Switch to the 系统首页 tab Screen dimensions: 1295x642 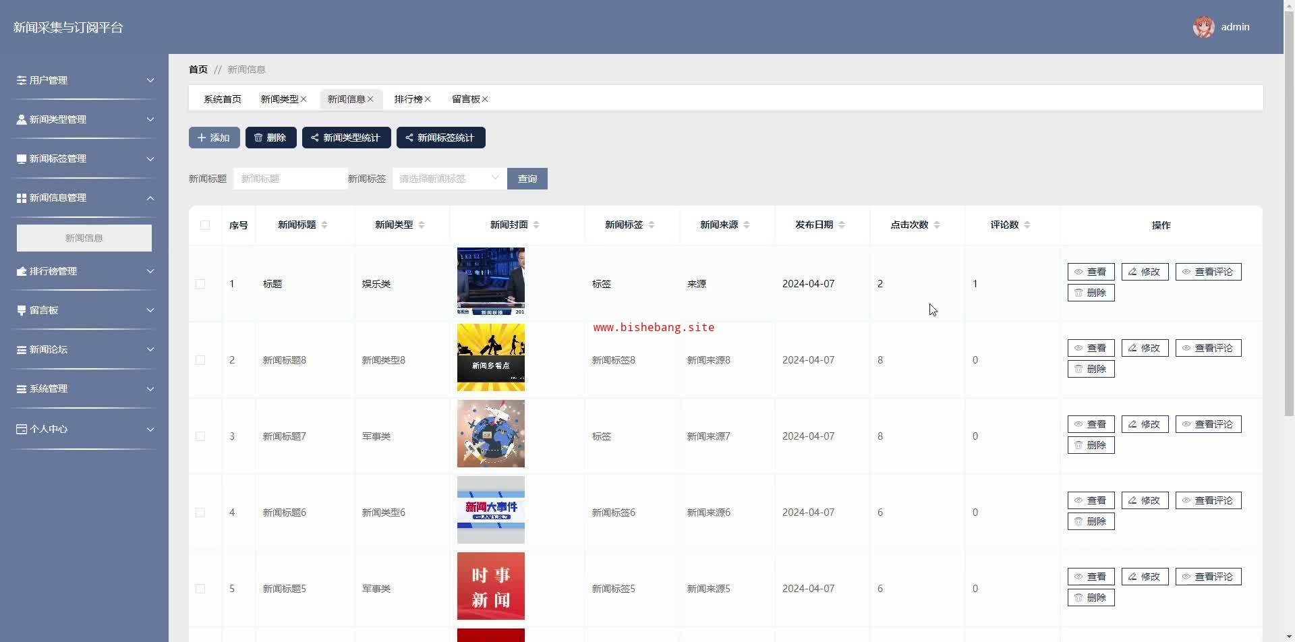point(223,99)
